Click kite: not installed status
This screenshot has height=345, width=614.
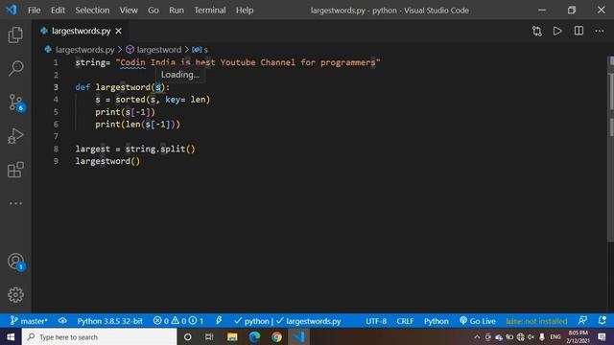(536, 321)
